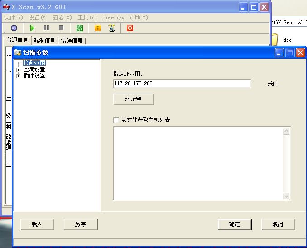Screen dimensions: 307x248
Task: Open the doc folder in background window
Action: (x=287, y=40)
